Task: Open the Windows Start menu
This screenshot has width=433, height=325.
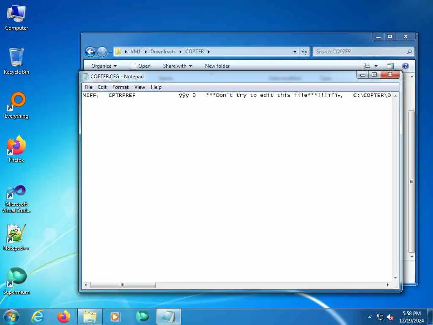Action: point(11,317)
